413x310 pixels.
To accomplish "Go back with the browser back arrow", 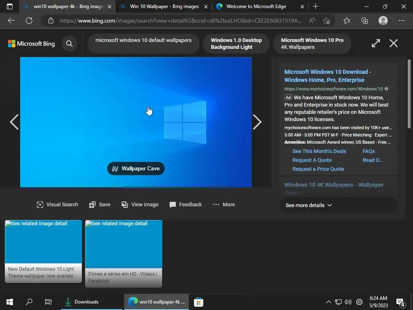I will (11, 21).
